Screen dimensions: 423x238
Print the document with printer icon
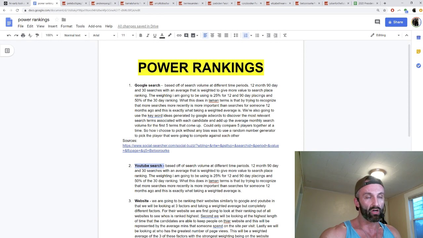point(23,35)
